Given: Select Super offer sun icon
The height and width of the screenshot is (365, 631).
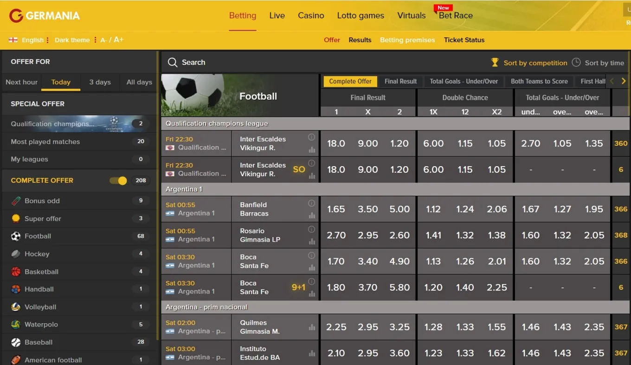Looking at the screenshot, I should tap(16, 218).
